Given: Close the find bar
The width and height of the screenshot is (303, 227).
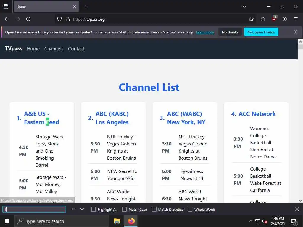Looking at the screenshot, I should tap(297, 209).
